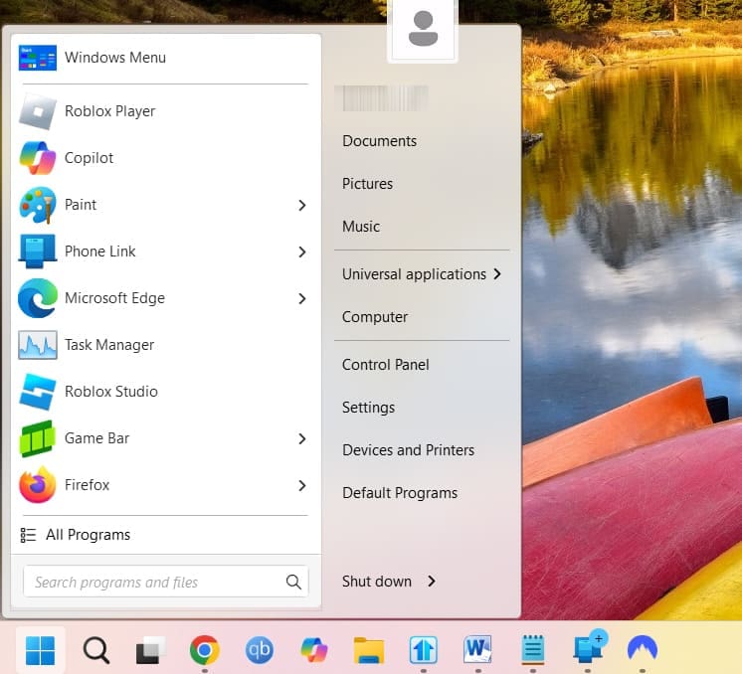Screen dimensions: 742x674
Task: Click the Windows Start button
Action: [x=41, y=650]
